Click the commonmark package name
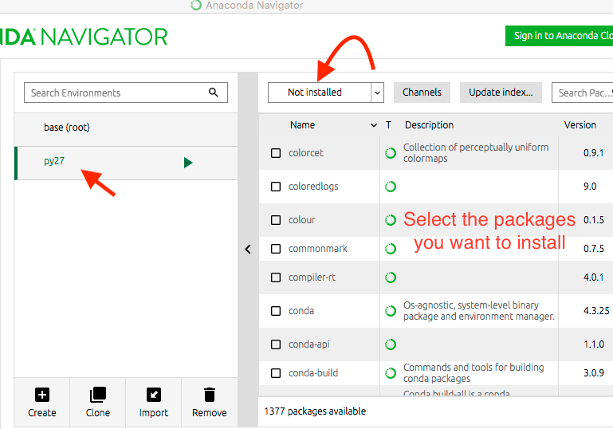Screen dimensions: 613x429 [x=317, y=249]
